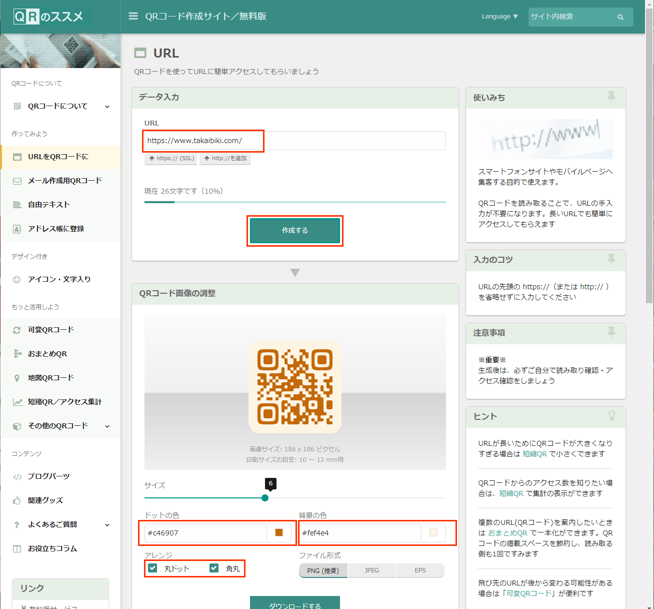Viewport: 654px width, 609px height.
Task: Toggle the hamburger menu icon
Action: point(133,16)
